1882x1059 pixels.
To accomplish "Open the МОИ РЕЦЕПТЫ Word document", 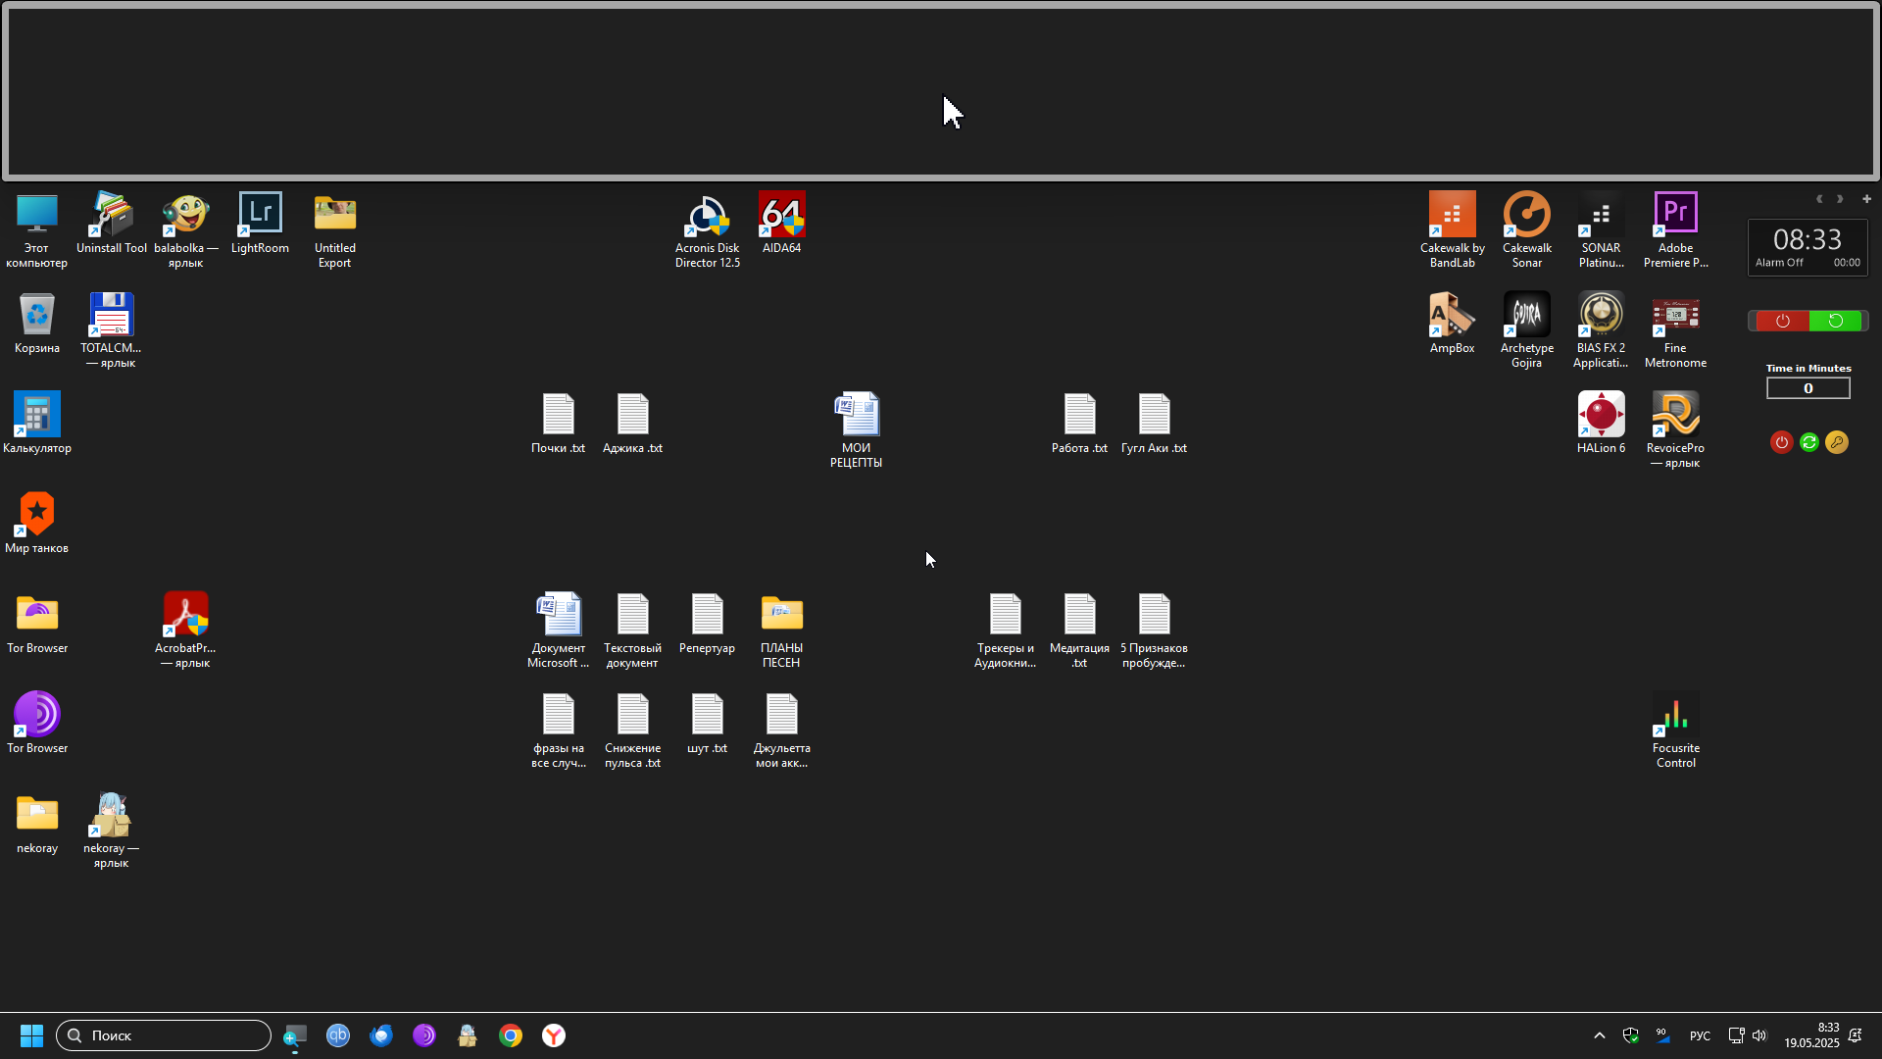I will tap(856, 429).
